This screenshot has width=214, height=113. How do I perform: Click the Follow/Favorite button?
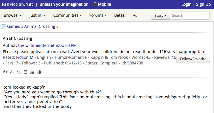(x=193, y=59)
